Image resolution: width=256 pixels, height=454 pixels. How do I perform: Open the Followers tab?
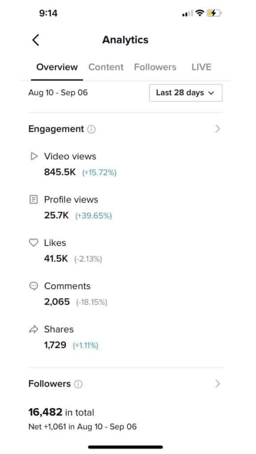coord(155,67)
